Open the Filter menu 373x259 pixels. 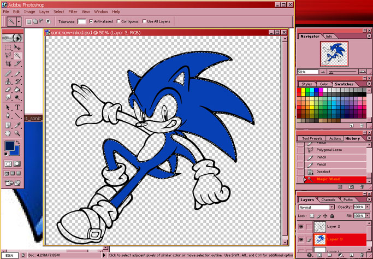click(73, 11)
